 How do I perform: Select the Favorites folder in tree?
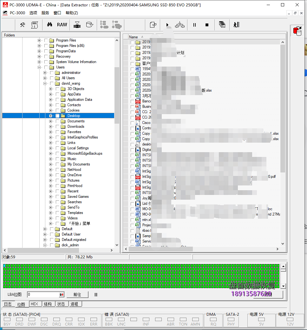74,132
